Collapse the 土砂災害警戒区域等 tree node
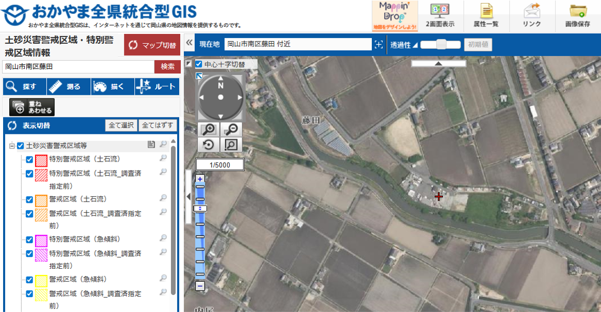601x312 pixels. tap(11, 146)
